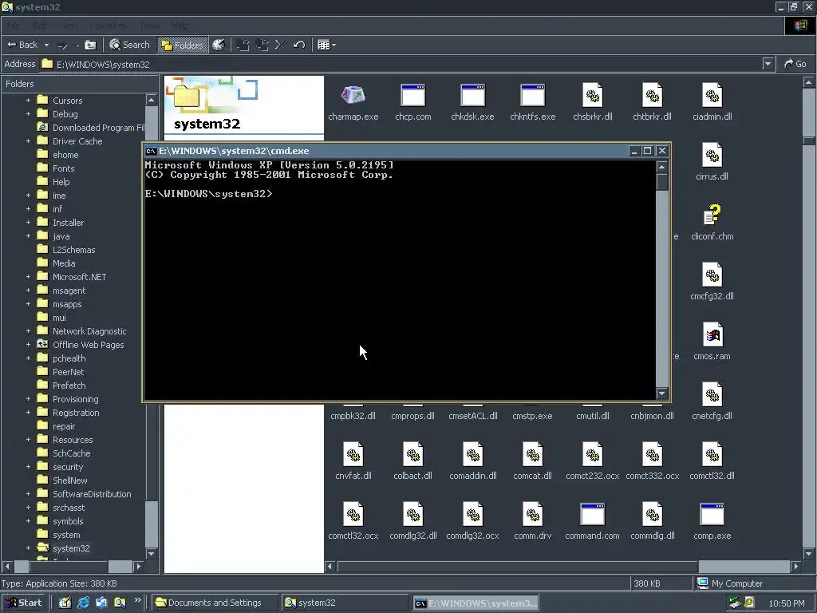The width and height of the screenshot is (817, 613).
Task: Open the charmap.exe file icon
Action: click(353, 95)
